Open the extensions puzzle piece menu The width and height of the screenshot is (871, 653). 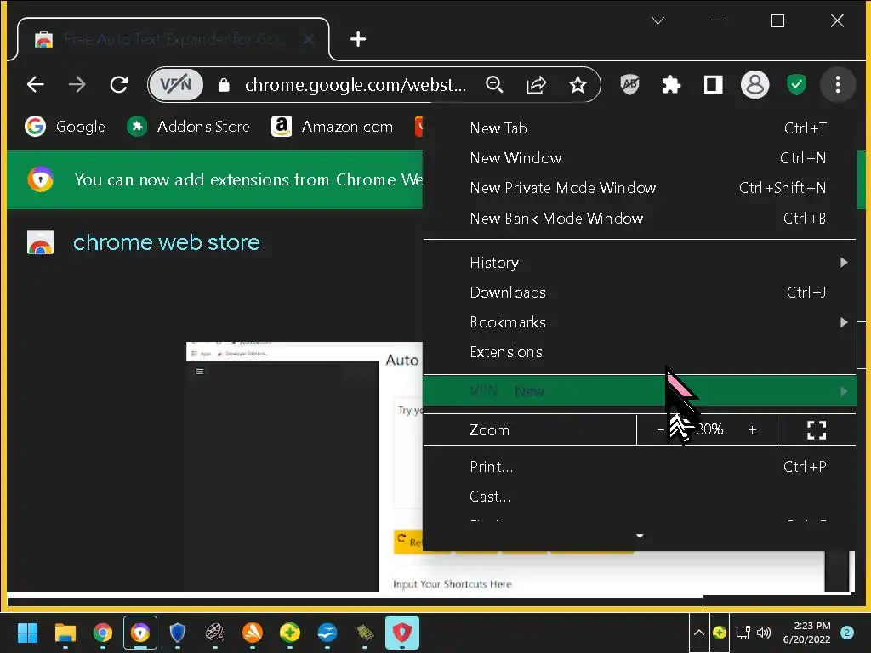(x=671, y=84)
